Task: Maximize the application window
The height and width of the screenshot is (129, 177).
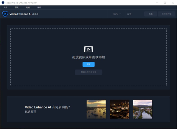Action: [x=165, y=3]
